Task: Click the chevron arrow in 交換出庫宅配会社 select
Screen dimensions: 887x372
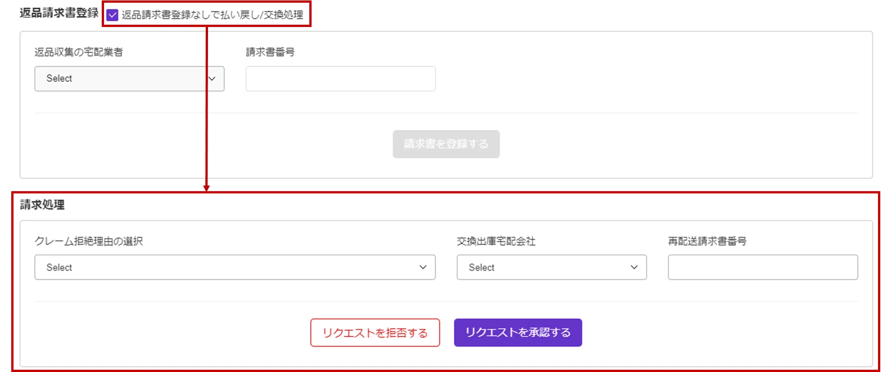Action: 634,268
